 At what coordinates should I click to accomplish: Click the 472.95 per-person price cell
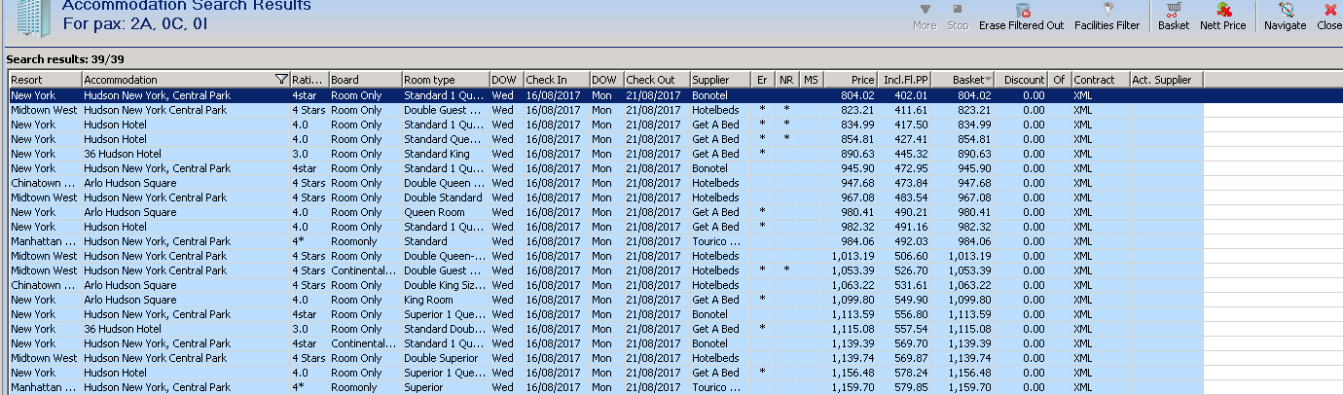click(x=905, y=168)
